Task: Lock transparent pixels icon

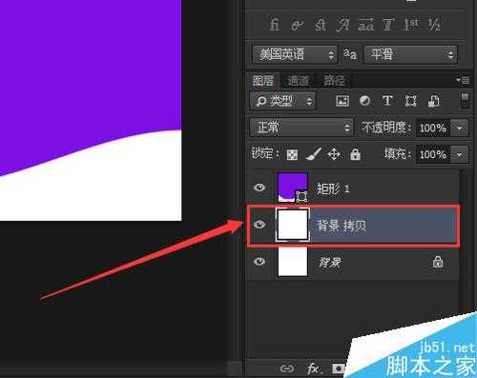Action: [x=292, y=154]
